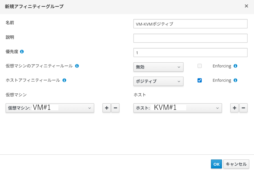Image resolution: width=254 pixels, height=170 pixels.
Task: Click info icon beside ホストアフィニティールール label
Action: [64, 80]
